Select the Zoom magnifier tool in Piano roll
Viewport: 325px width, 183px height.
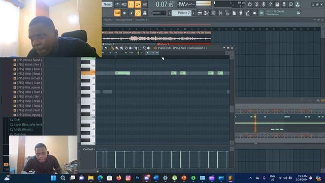144,48
